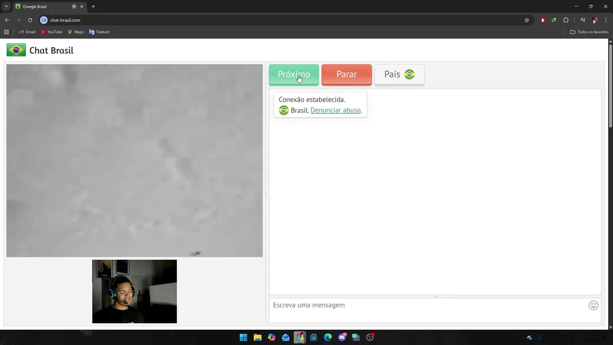Open Microsoft Store from taskbar

click(x=314, y=337)
